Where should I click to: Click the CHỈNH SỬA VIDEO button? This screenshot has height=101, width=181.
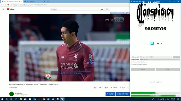[x=123, y=94]
